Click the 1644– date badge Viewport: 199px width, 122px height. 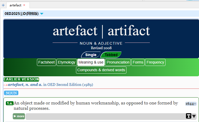[191, 104]
